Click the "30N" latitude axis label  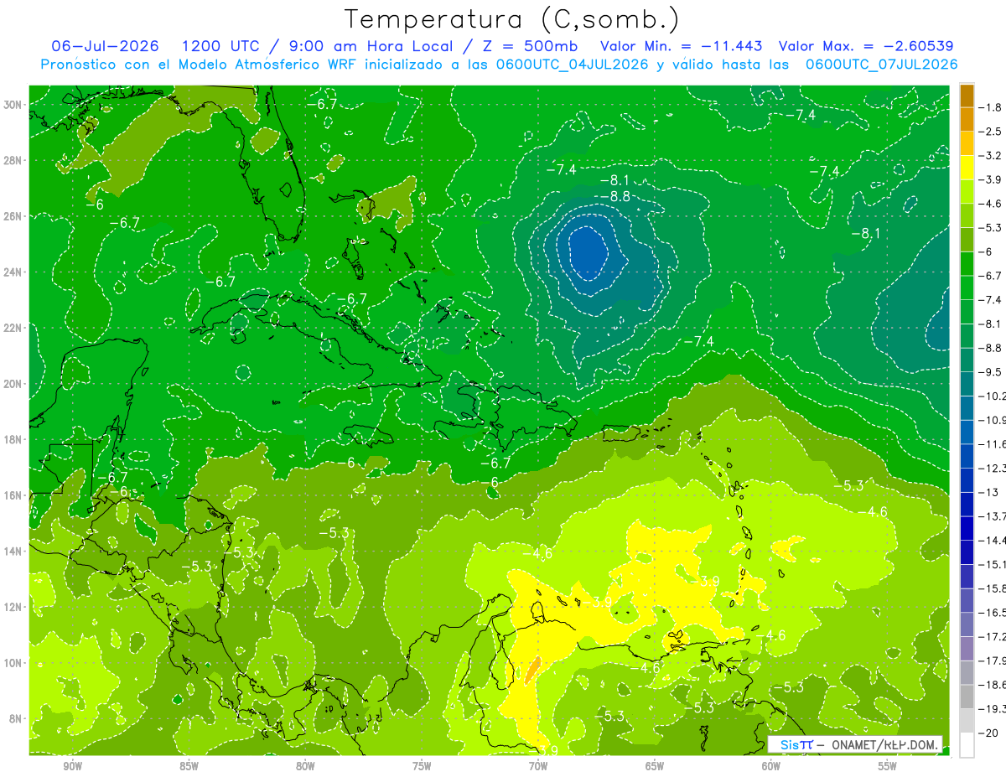tap(14, 105)
